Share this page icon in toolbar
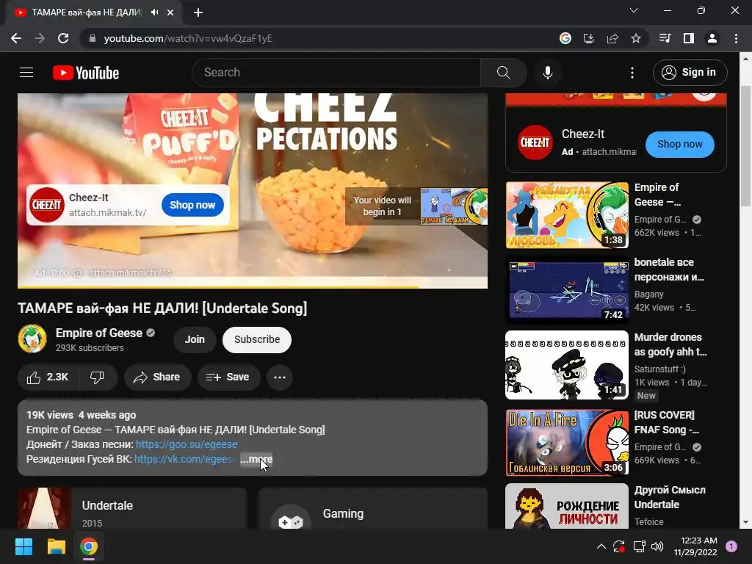Image resolution: width=752 pixels, height=564 pixels. (x=612, y=38)
